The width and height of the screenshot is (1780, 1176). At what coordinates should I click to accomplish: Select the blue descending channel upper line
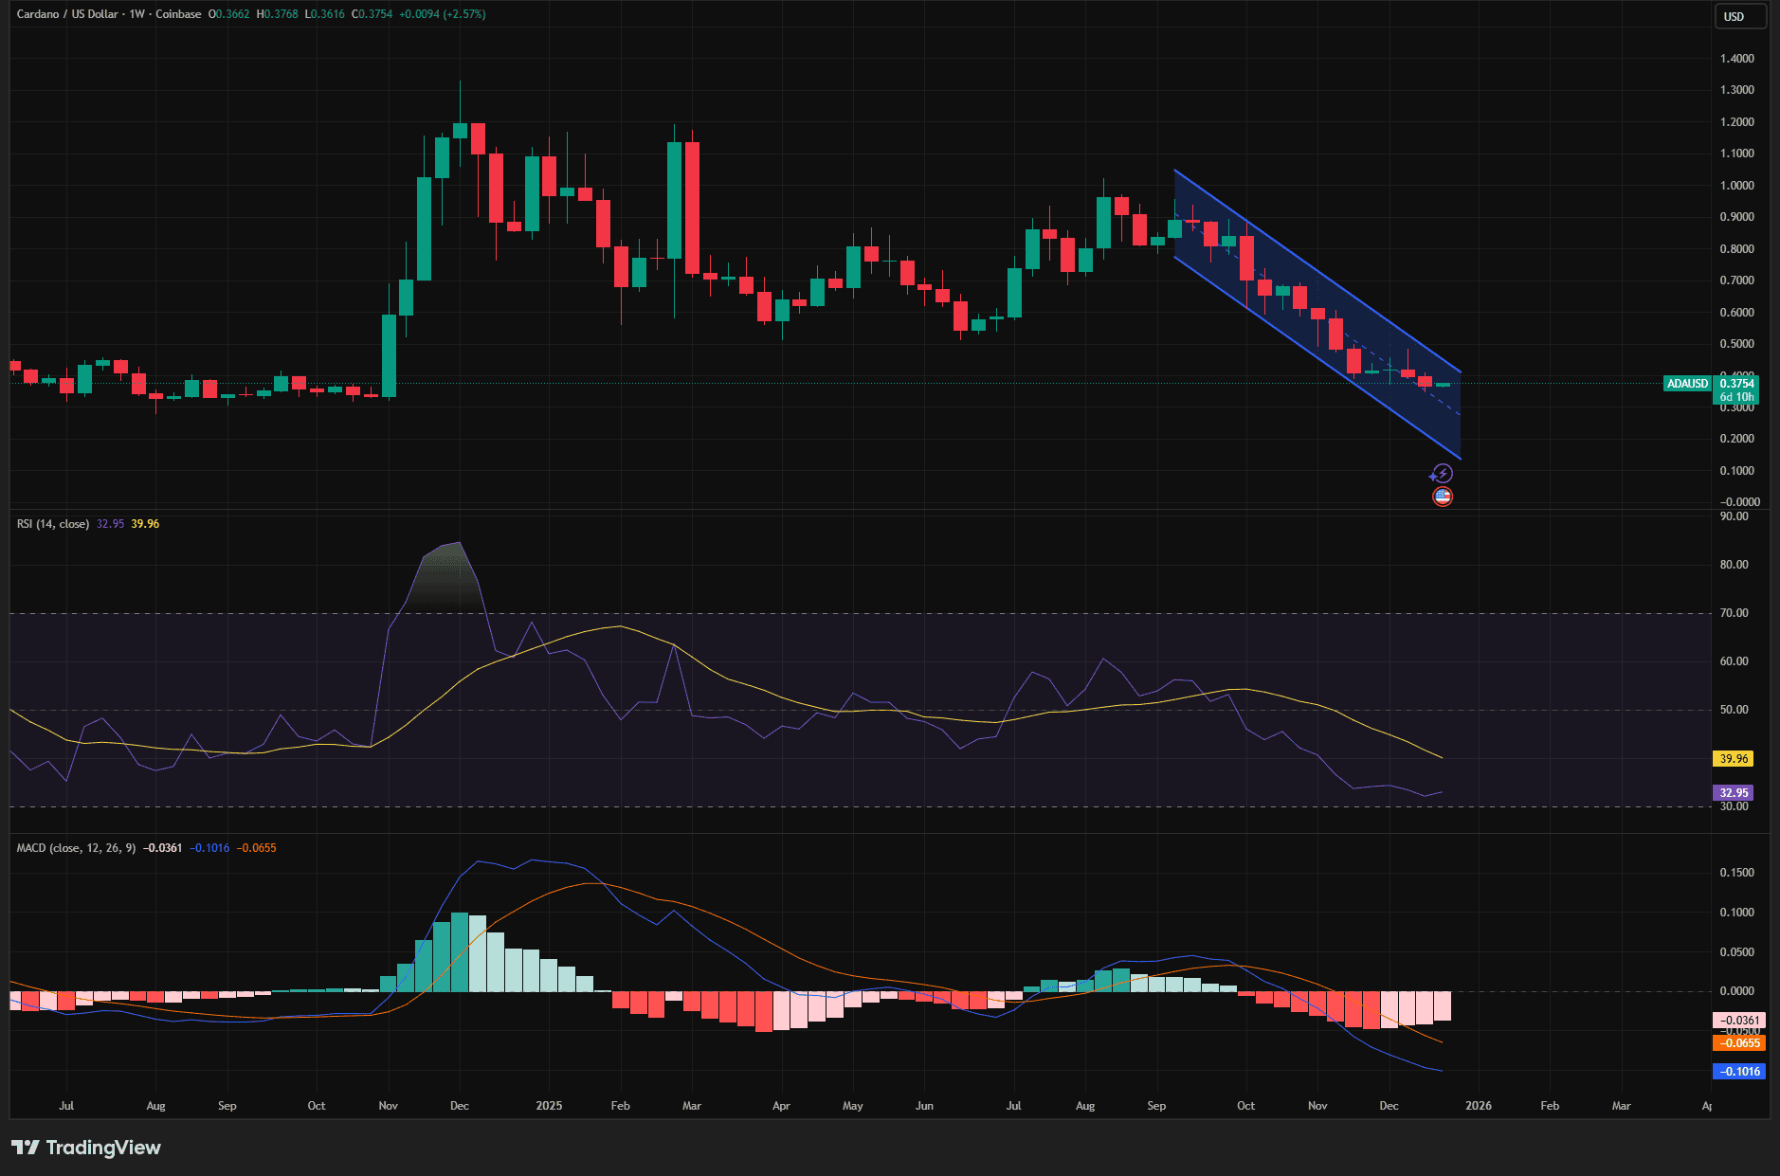click(1317, 271)
